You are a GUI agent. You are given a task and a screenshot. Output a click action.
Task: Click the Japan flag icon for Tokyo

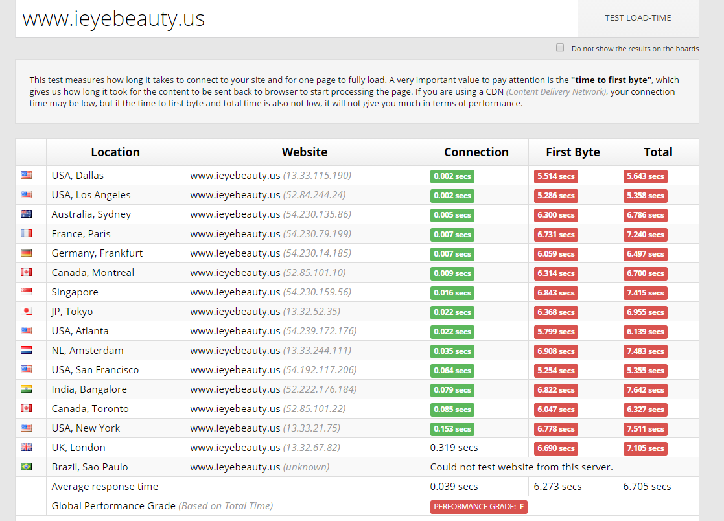click(26, 312)
